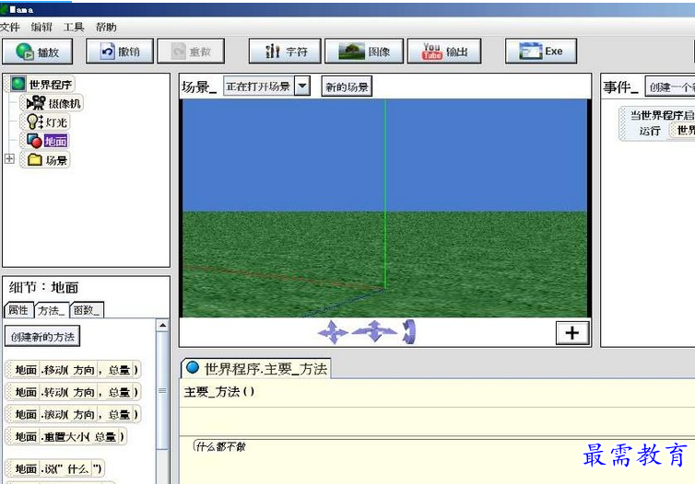Open the 字符 character gallery button
This screenshot has width=695, height=484.
(x=285, y=52)
